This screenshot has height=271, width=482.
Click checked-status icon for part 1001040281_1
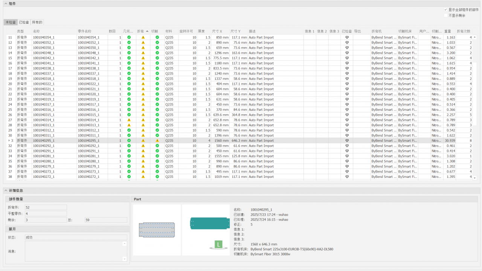click(x=347, y=156)
